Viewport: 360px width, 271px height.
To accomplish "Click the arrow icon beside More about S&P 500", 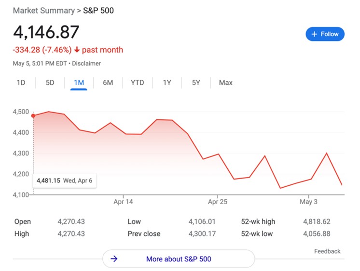I will coord(114,259).
